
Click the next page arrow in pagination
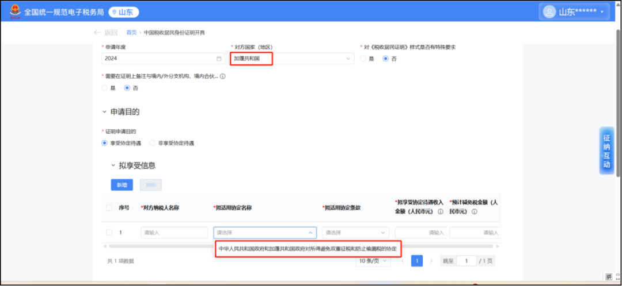point(431,261)
